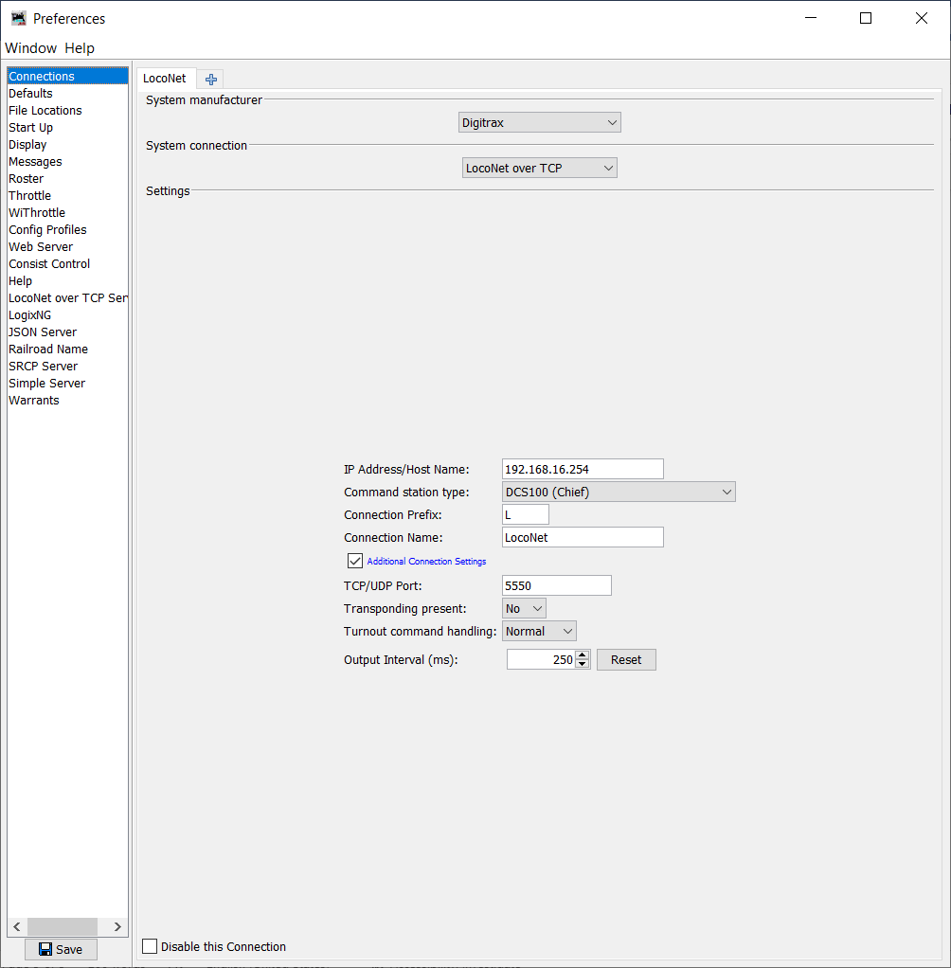Save preferences with Save button
This screenshot has width=951, height=968.
click(61, 949)
